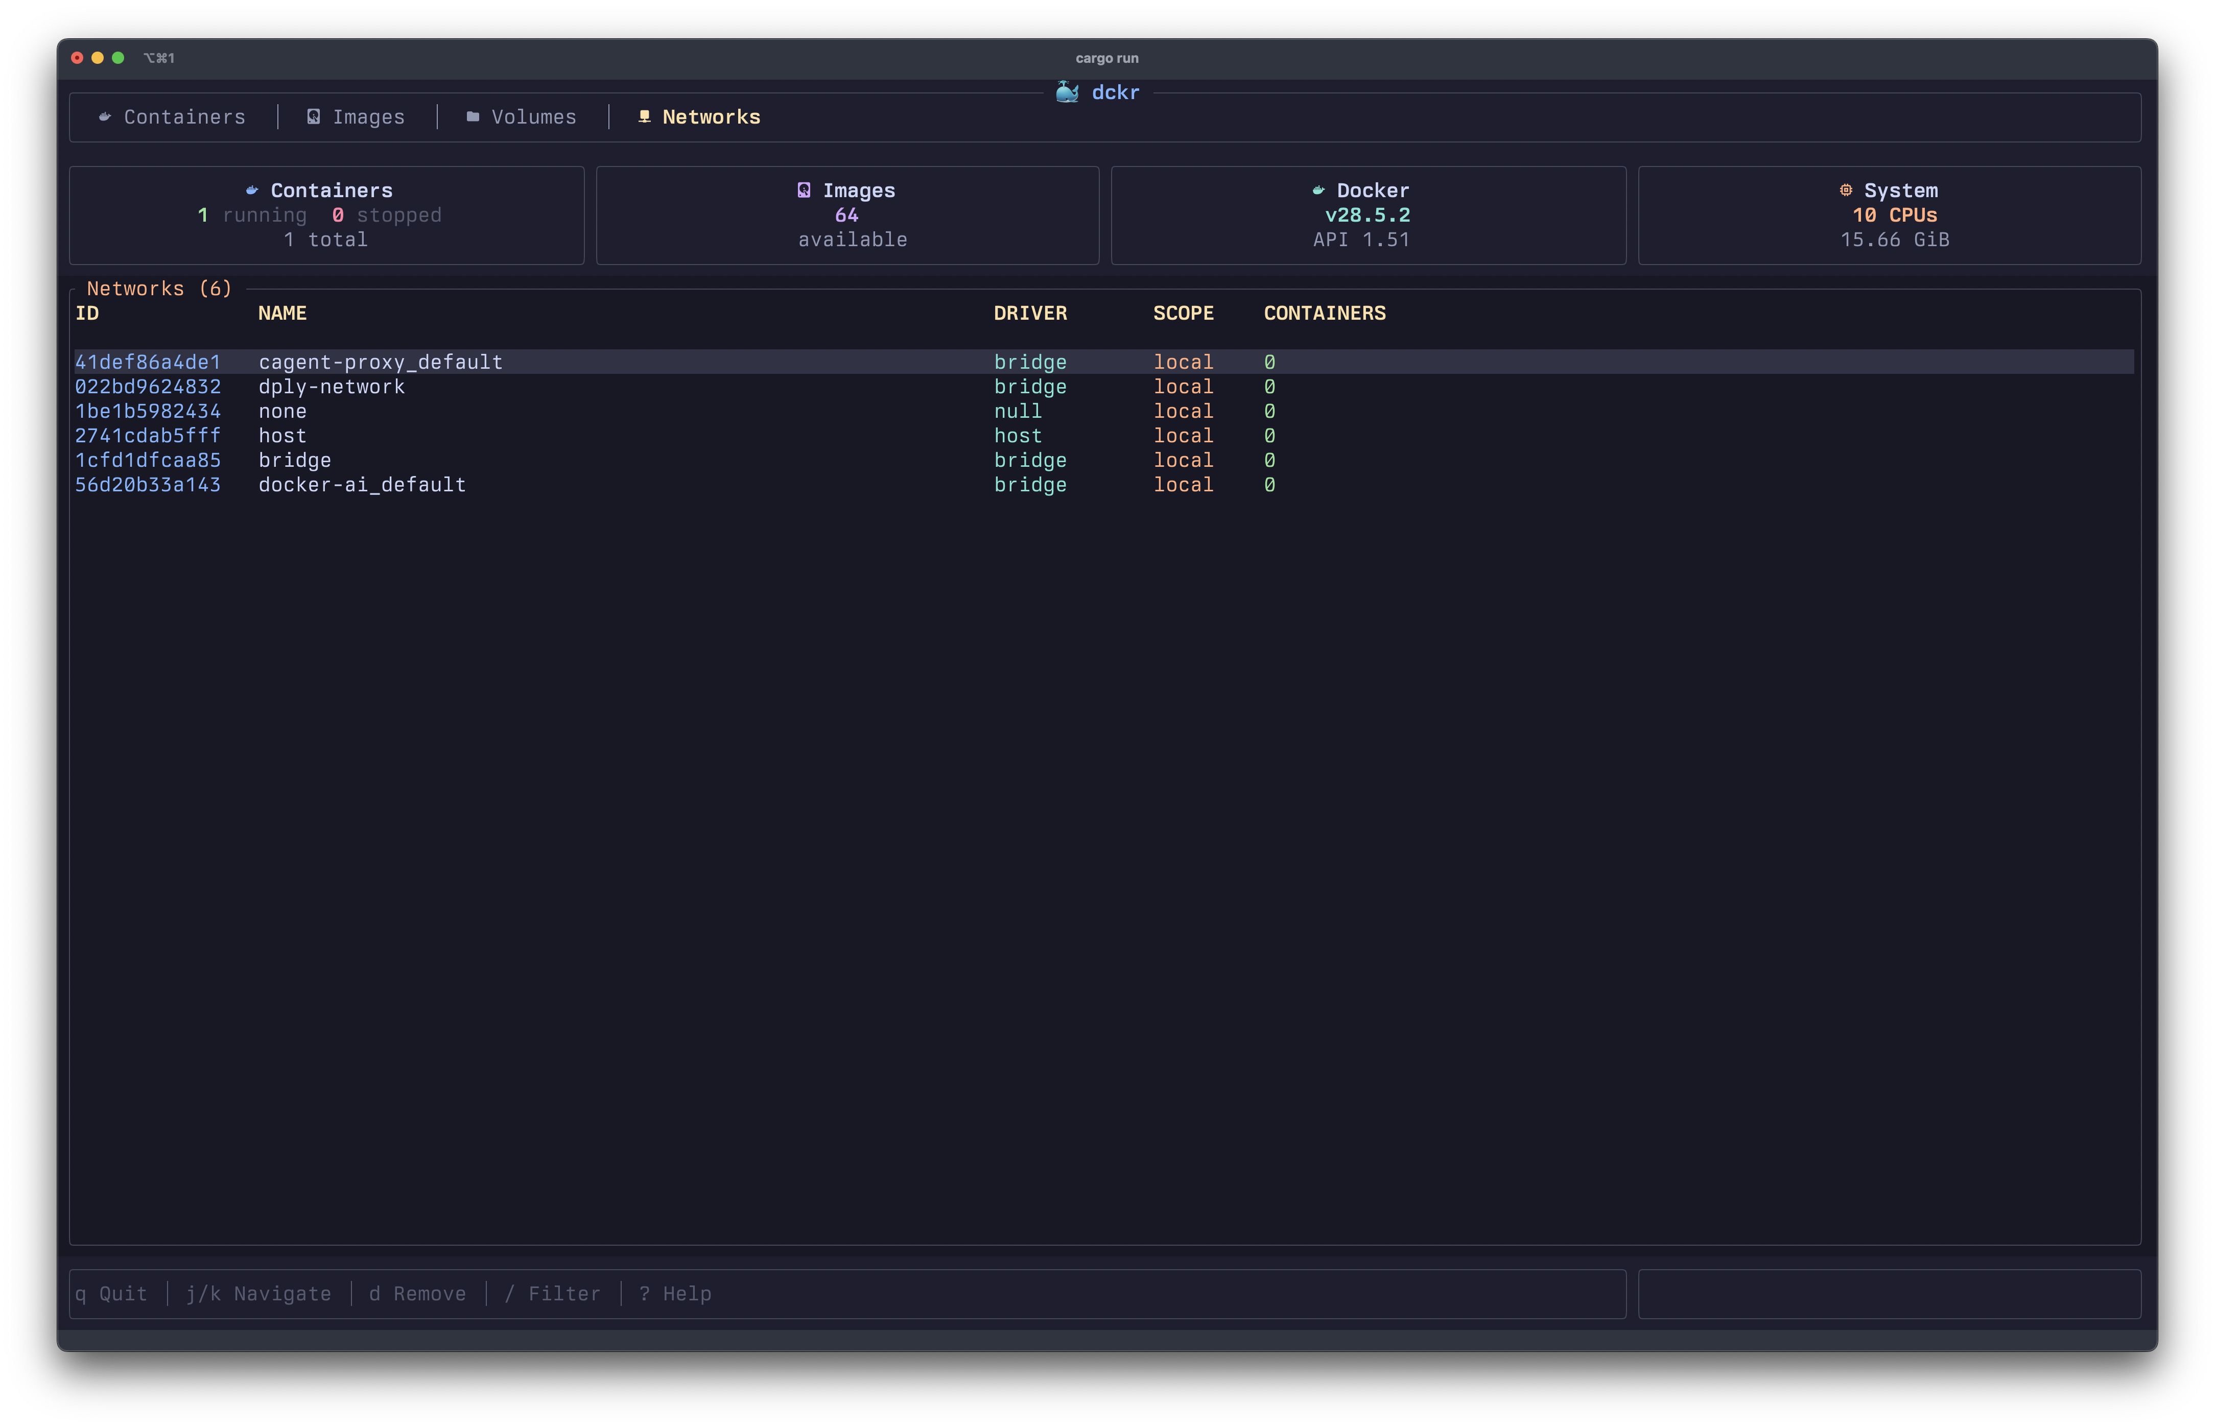Switch to the Volumes tab

pyautogui.click(x=533, y=117)
